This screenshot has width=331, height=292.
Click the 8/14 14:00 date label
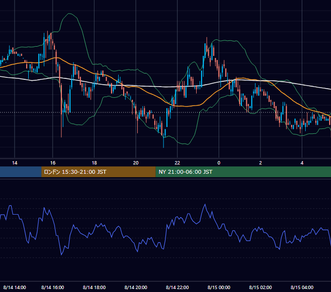coord(15,287)
